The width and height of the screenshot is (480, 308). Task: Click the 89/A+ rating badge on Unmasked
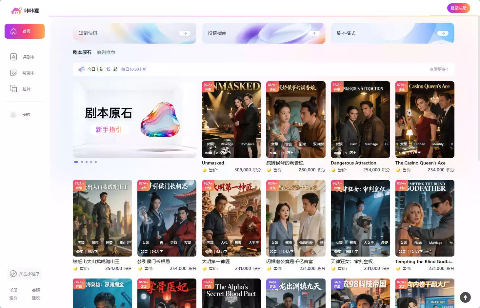[x=208, y=87]
